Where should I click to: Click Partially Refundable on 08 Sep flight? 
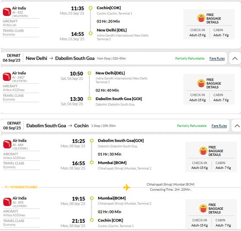pos(192,126)
